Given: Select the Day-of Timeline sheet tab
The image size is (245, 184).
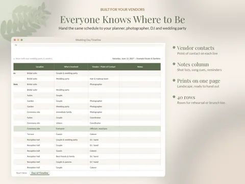Looking at the screenshot, I should 40,173.
